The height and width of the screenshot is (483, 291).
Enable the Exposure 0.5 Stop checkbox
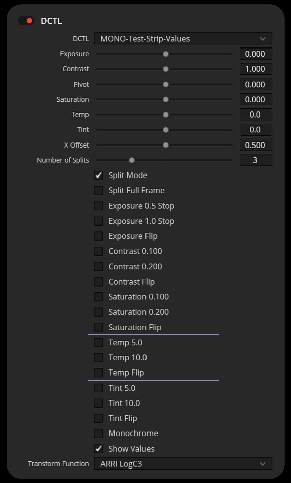[98, 206]
